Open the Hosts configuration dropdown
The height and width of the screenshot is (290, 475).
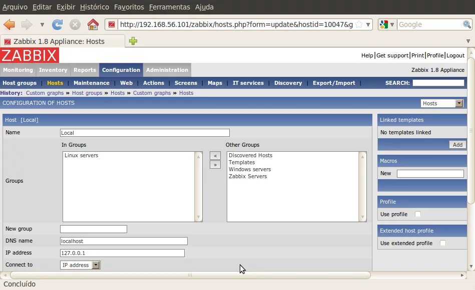click(x=441, y=103)
